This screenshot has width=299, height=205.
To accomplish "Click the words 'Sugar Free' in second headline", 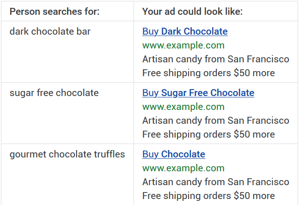I will pyautogui.click(x=184, y=93).
